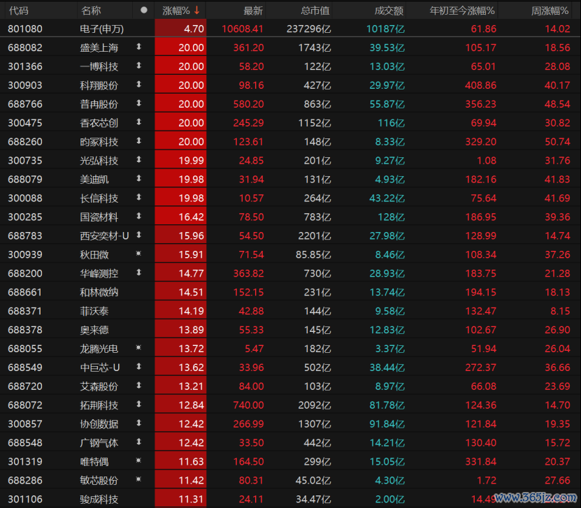
Task: Click the margin icon beside 美迪凯
Action: (139, 178)
